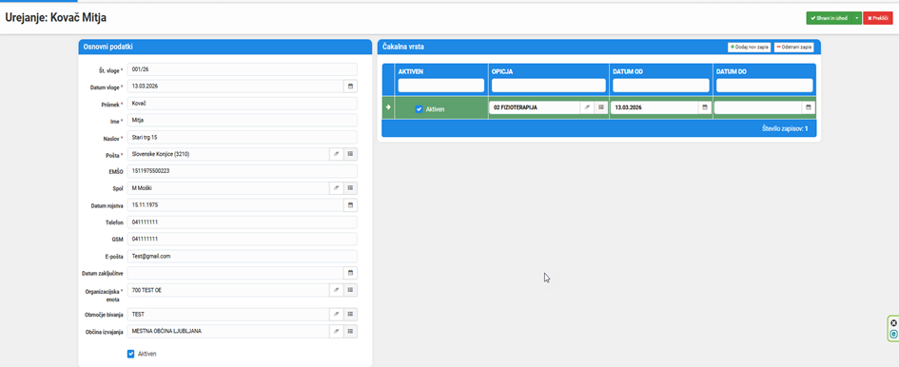Click the empty Datum do row cell
The image size is (899, 367).
758,107
